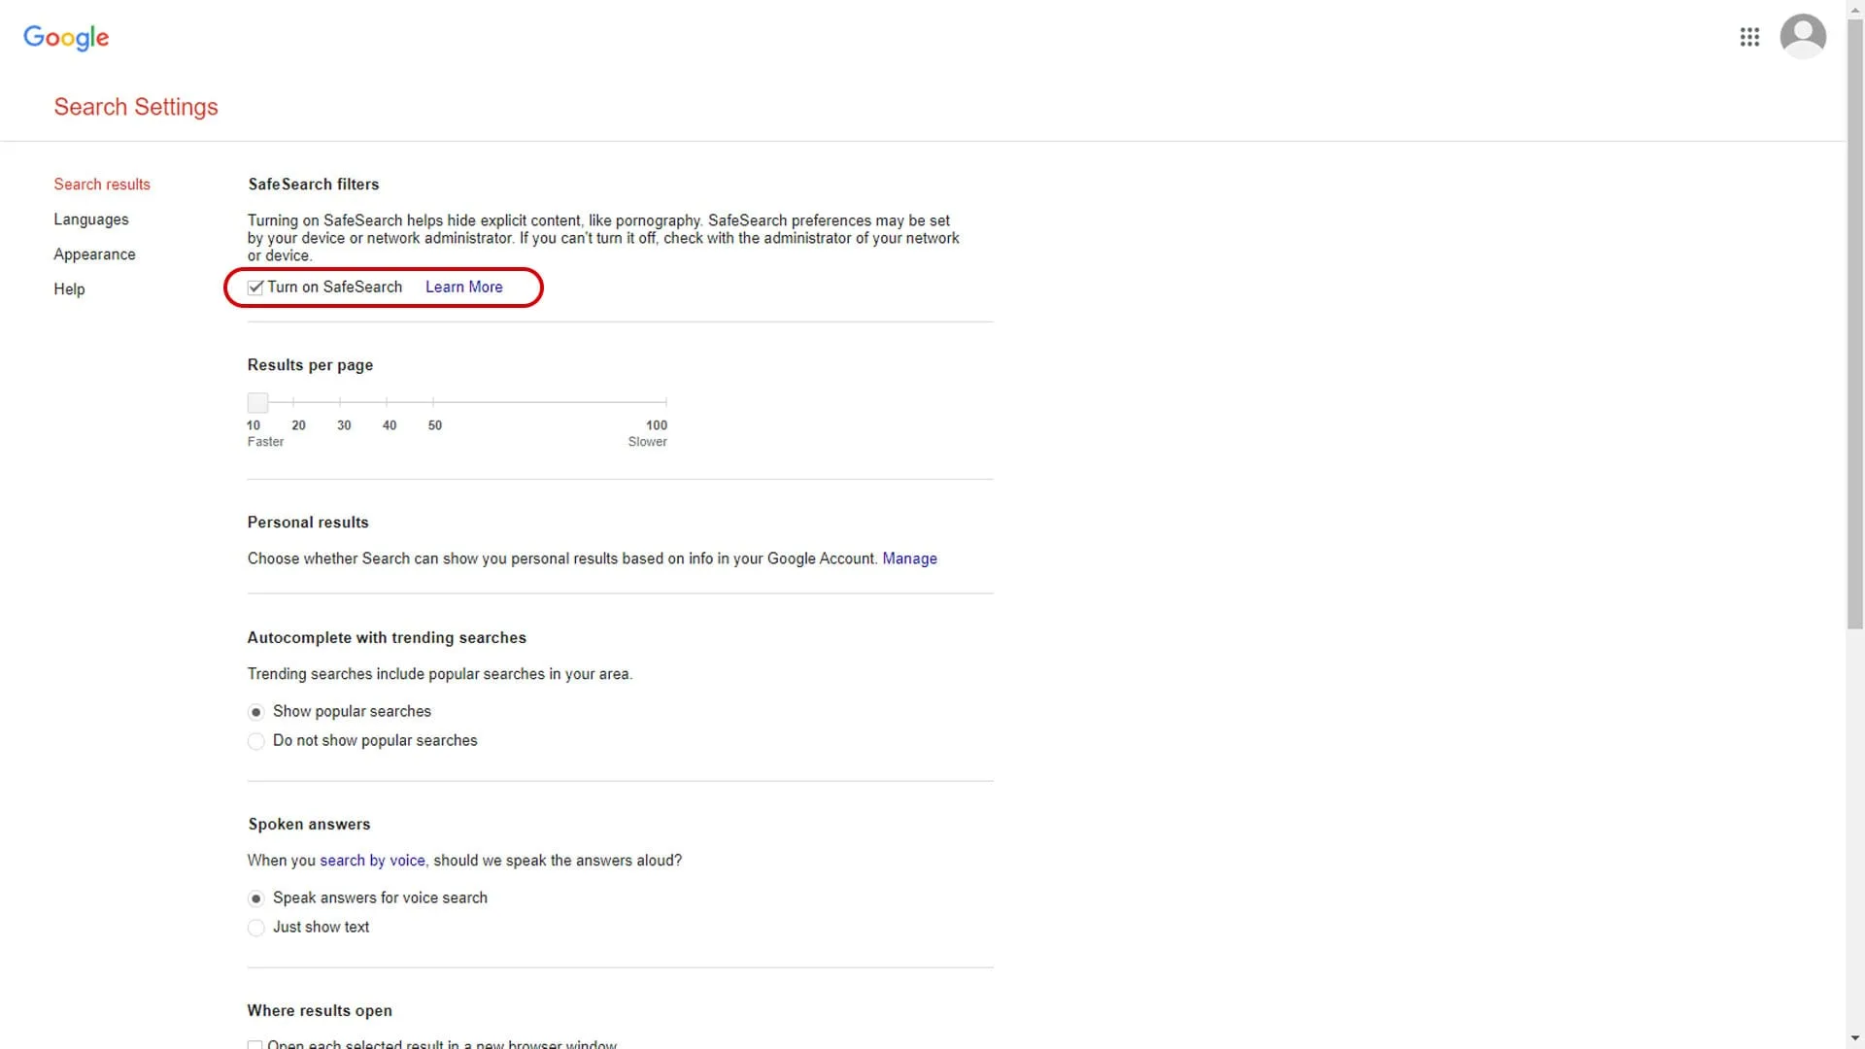Go to the Languages settings section
1865x1049 pixels.
[x=91, y=220]
